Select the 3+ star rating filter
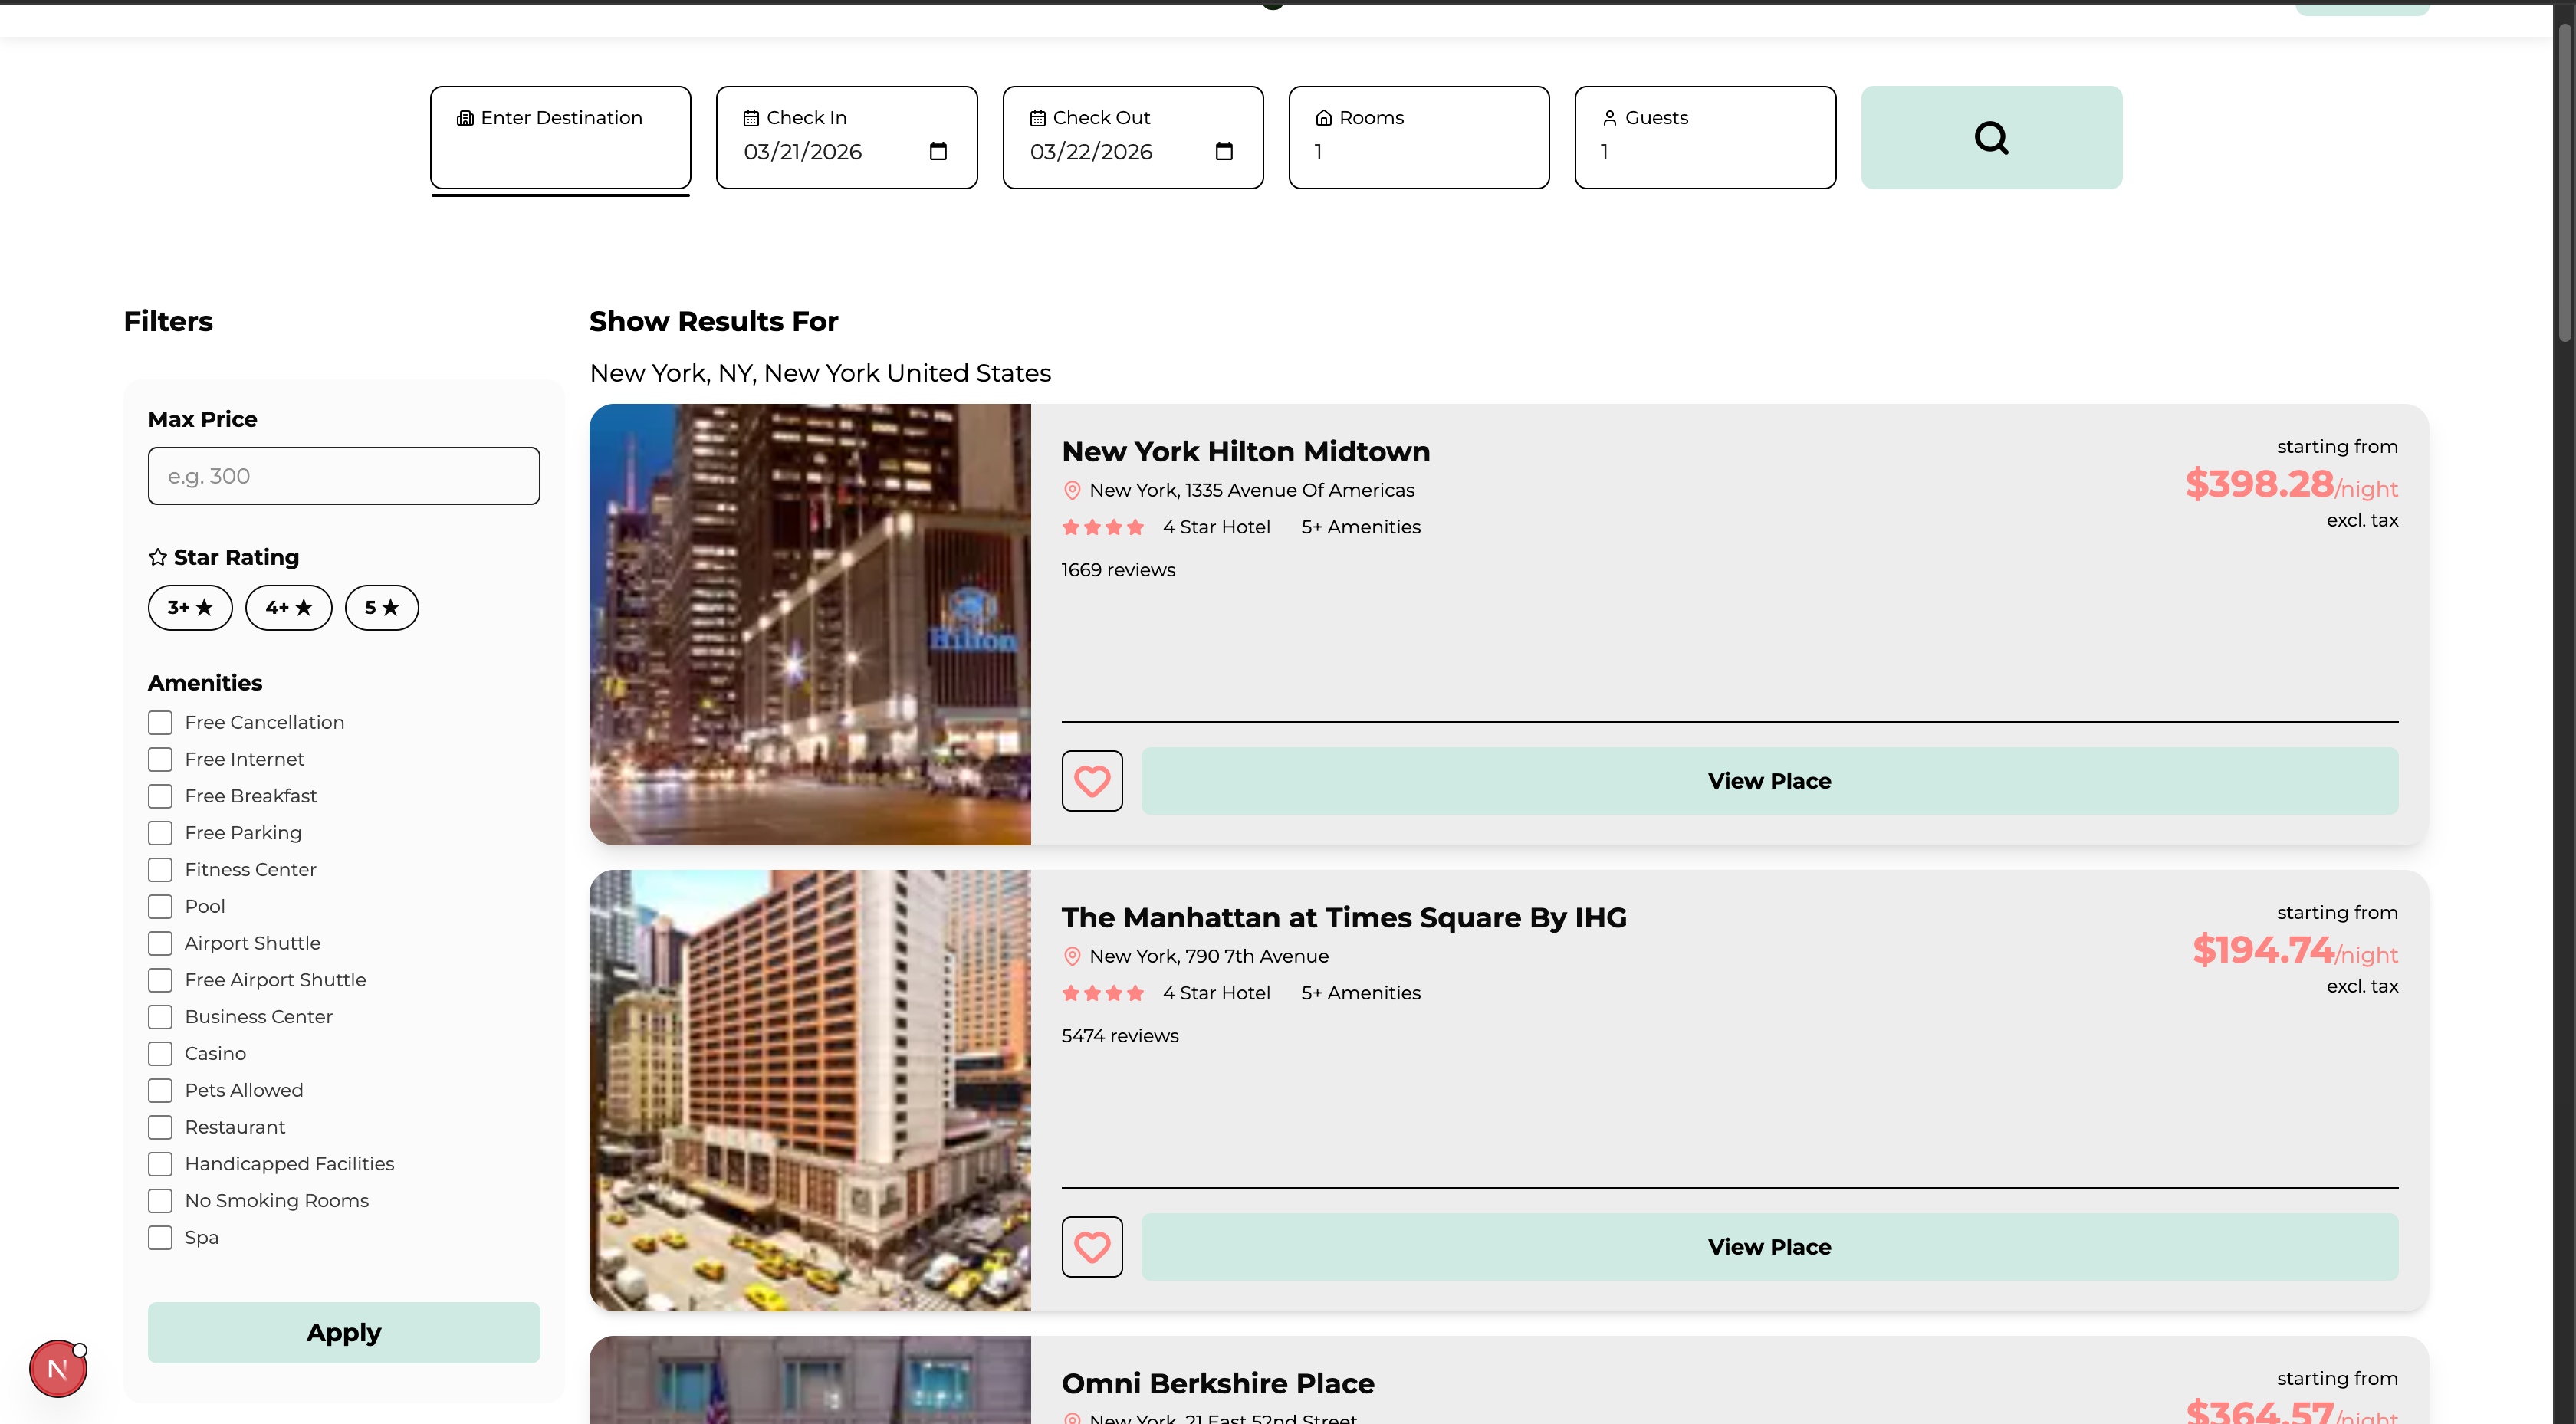 point(190,607)
